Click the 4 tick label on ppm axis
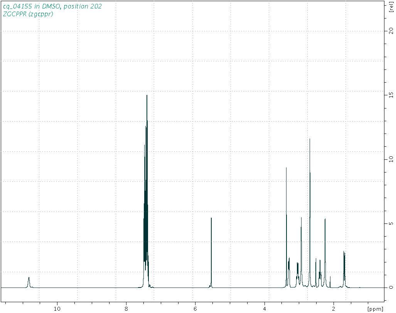This screenshot has height=313, width=396. [x=265, y=309]
